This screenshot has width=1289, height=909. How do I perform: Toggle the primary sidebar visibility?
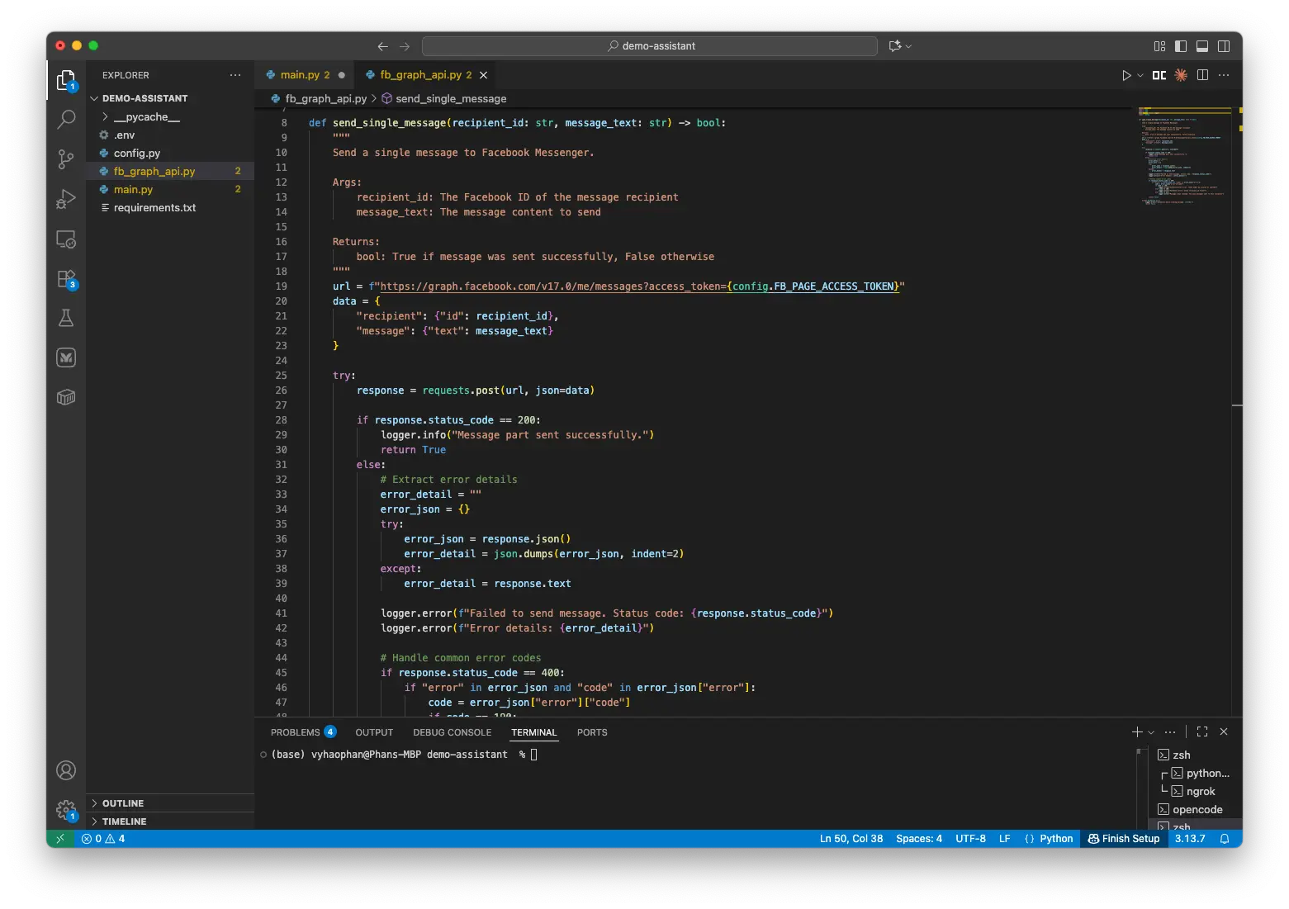pyautogui.click(x=1181, y=46)
